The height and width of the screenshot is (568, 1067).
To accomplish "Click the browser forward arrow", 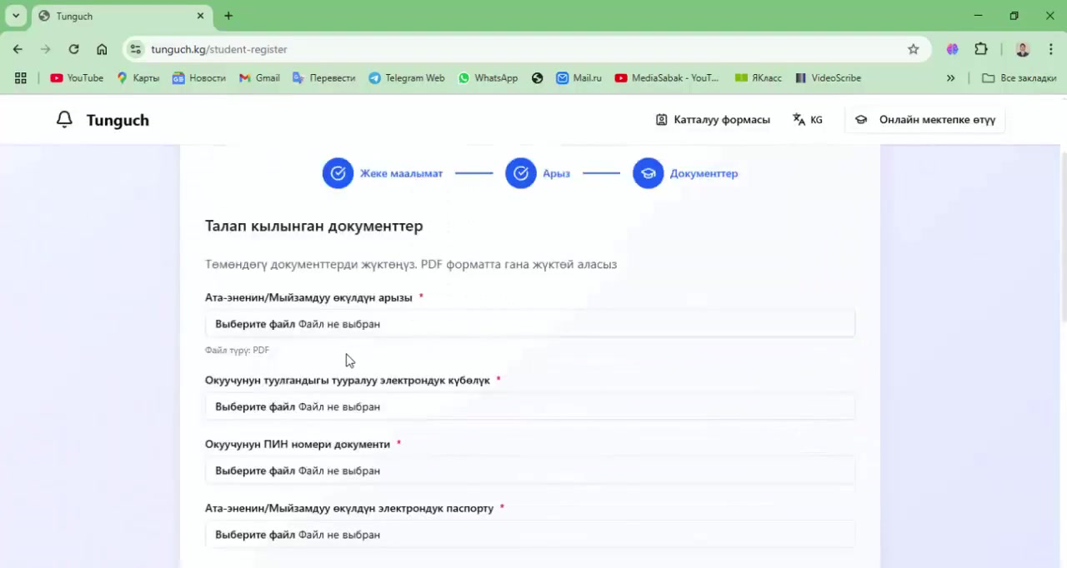I will pos(45,49).
